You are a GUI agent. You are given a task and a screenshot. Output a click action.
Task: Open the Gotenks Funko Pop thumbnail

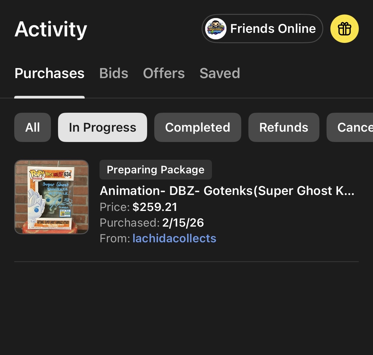click(52, 197)
